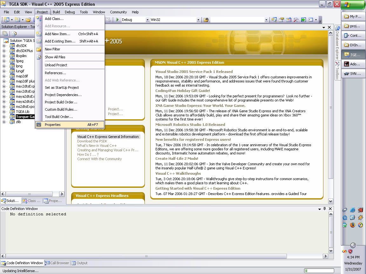The image size is (366, 274).
Task: Open the Toolbox hammer-and-wrench toolbar icon
Action: [x=296, y=20]
